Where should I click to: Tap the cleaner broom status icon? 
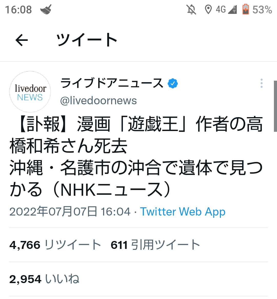46,10
